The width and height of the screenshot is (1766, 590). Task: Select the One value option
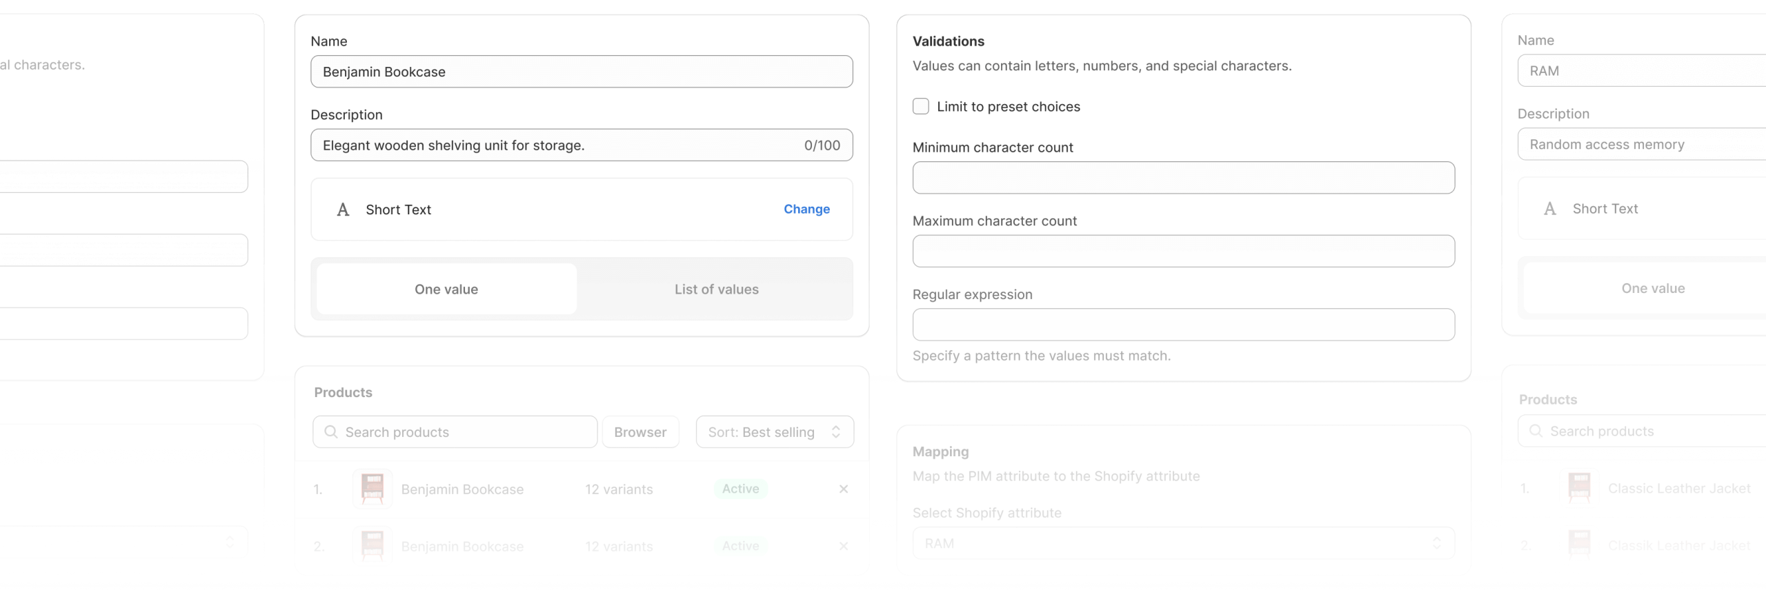click(446, 289)
